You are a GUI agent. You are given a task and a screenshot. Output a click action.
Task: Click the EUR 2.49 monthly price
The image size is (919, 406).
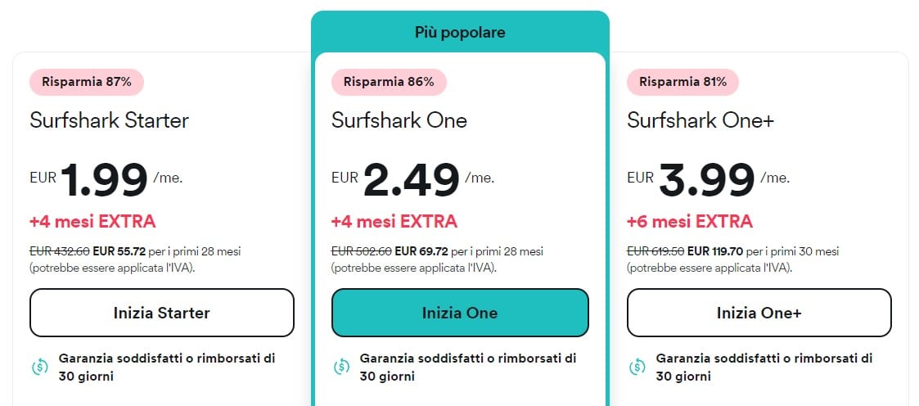coord(412,179)
